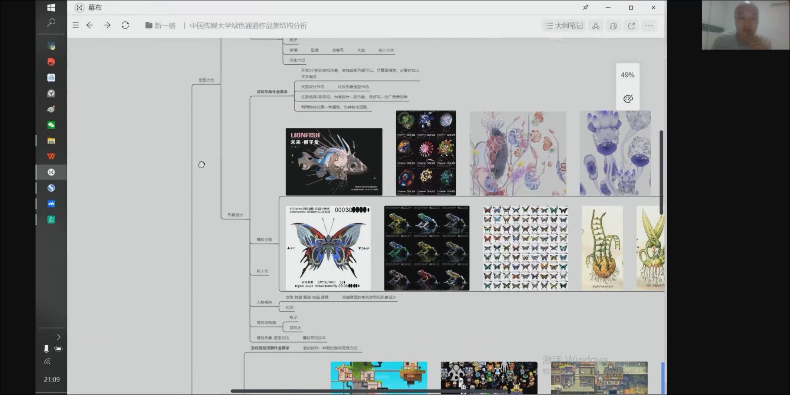Select the 模拟生物 branch node
790x395 pixels.
[264, 240]
